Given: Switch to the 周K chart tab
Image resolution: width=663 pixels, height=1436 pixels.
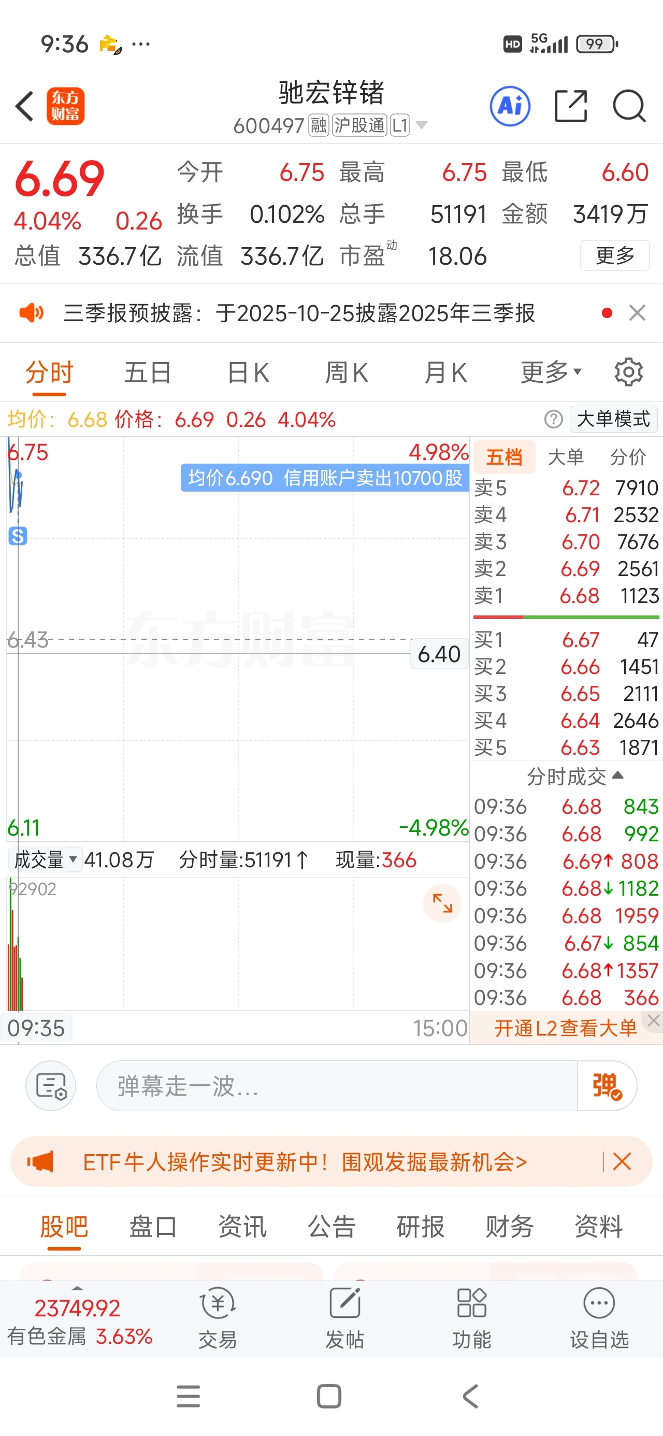Looking at the screenshot, I should pos(347,372).
